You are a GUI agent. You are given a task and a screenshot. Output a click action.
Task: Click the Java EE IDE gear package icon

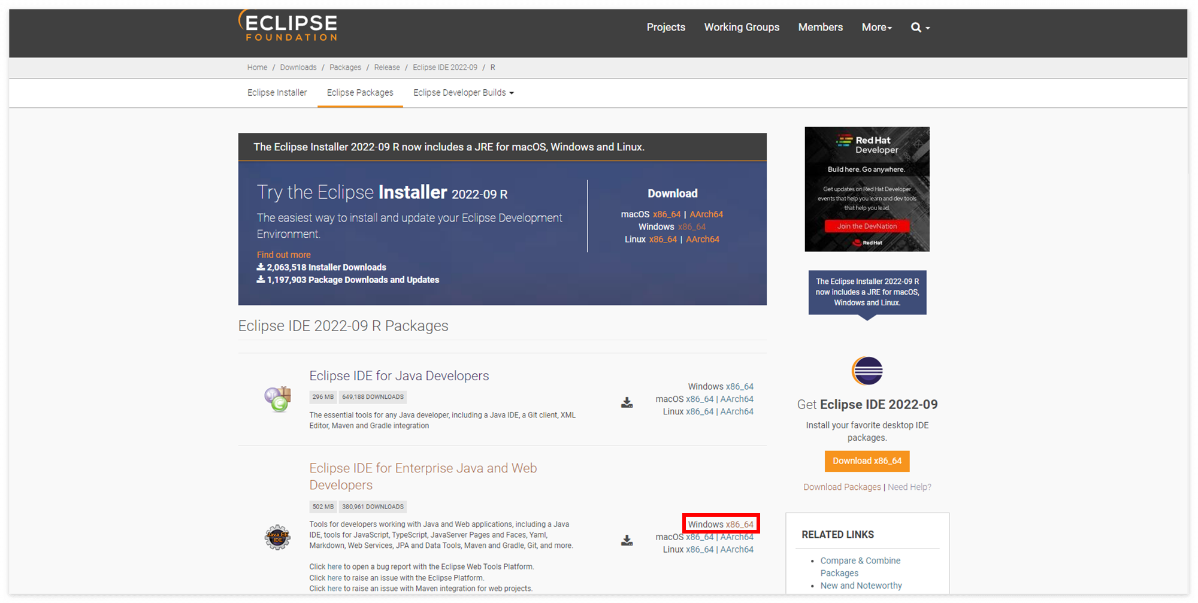coord(277,537)
